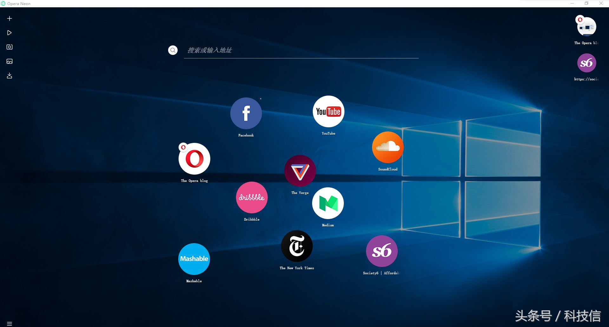
Task: Open the media player sidebar icon
Action: tap(10, 33)
